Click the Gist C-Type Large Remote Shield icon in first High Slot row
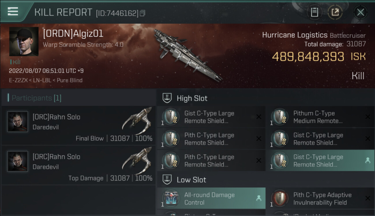The width and height of the screenshot is (375, 216). (171, 117)
